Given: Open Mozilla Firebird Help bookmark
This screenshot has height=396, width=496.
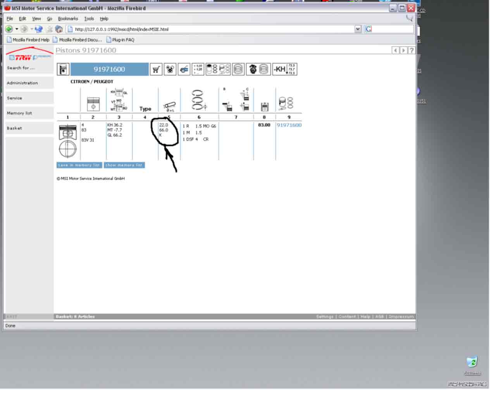Looking at the screenshot, I should [28, 40].
